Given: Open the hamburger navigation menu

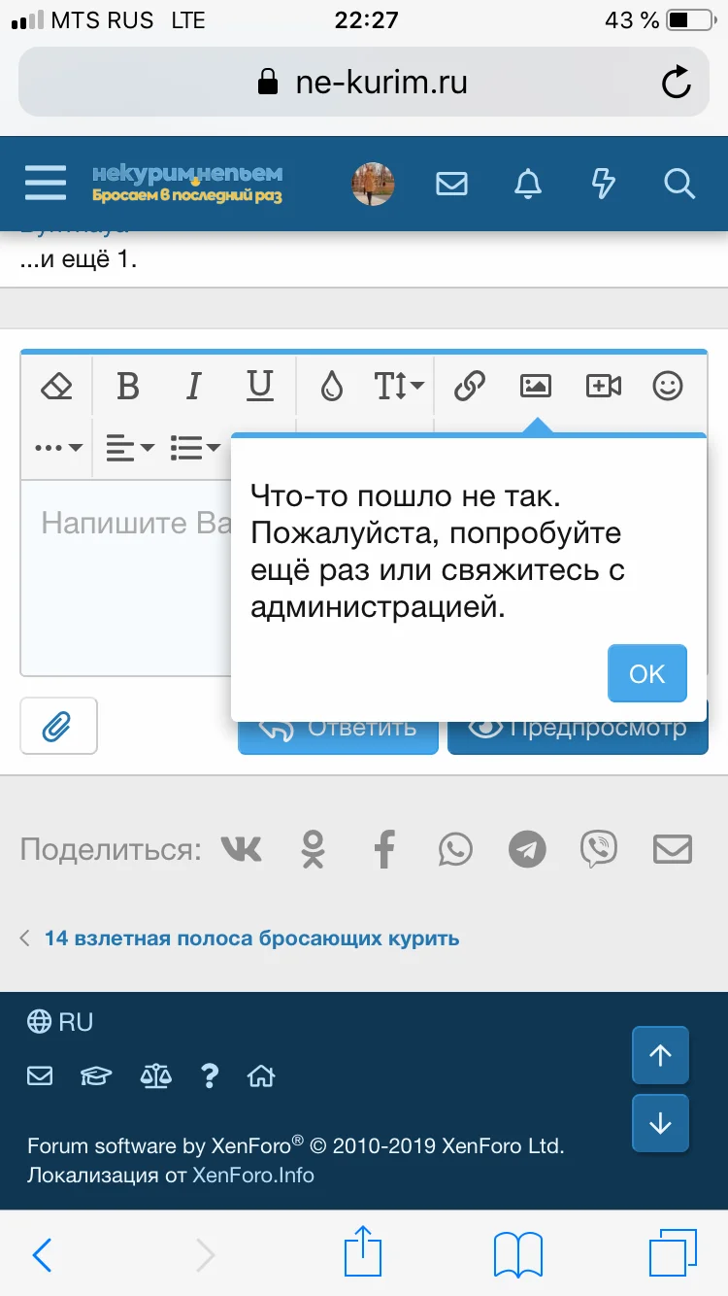Looking at the screenshot, I should (46, 183).
